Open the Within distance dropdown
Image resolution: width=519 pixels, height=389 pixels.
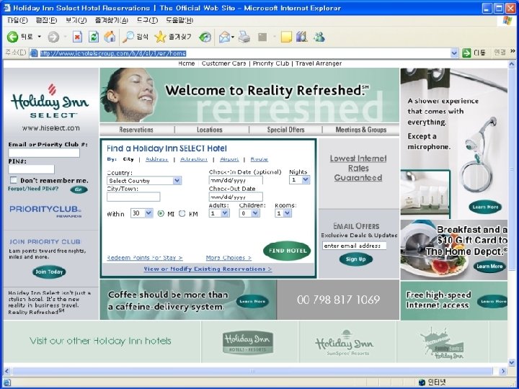coord(142,213)
